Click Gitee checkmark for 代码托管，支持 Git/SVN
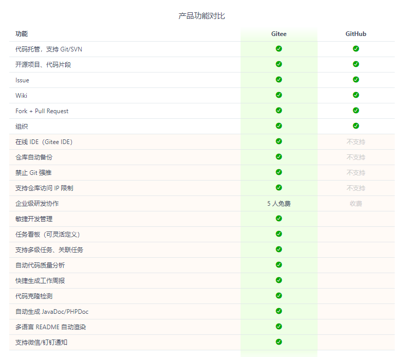 279,48
